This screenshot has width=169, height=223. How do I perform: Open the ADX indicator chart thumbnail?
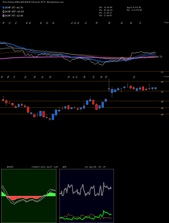(x=87, y=196)
